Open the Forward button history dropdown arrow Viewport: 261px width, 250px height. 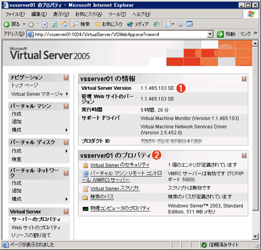tap(38, 24)
